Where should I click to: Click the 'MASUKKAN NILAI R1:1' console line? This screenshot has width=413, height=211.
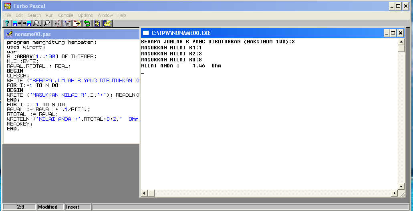coord(171,48)
